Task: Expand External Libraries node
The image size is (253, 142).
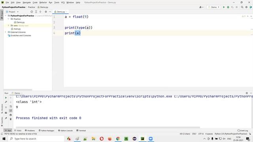Action: click(6, 32)
